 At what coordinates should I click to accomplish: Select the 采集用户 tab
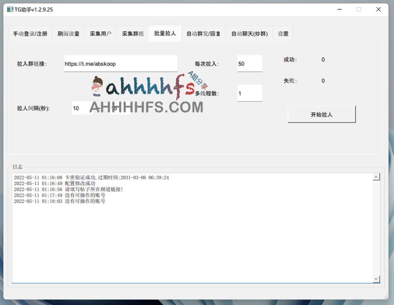click(x=101, y=34)
